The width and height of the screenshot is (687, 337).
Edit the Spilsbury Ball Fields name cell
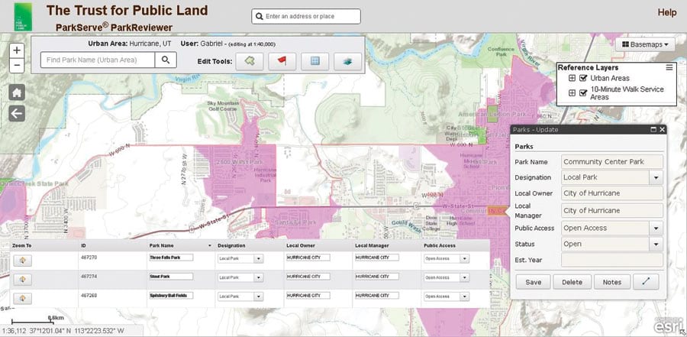171,295
